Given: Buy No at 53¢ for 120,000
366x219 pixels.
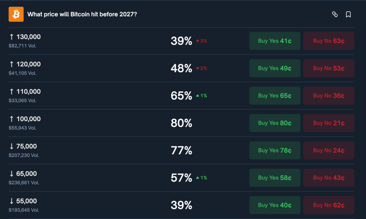Looking at the screenshot, I should (x=329, y=68).
